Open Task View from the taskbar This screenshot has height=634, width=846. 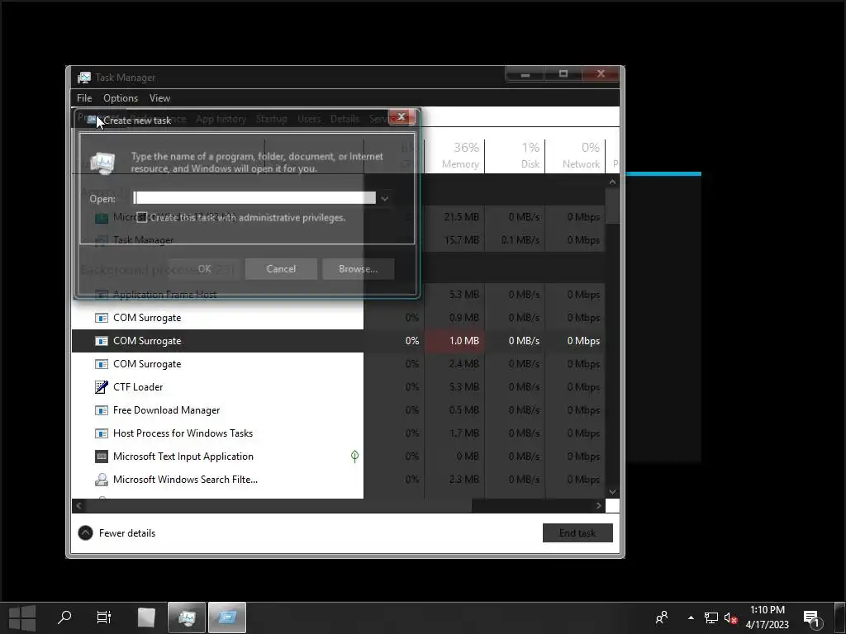[x=103, y=617]
